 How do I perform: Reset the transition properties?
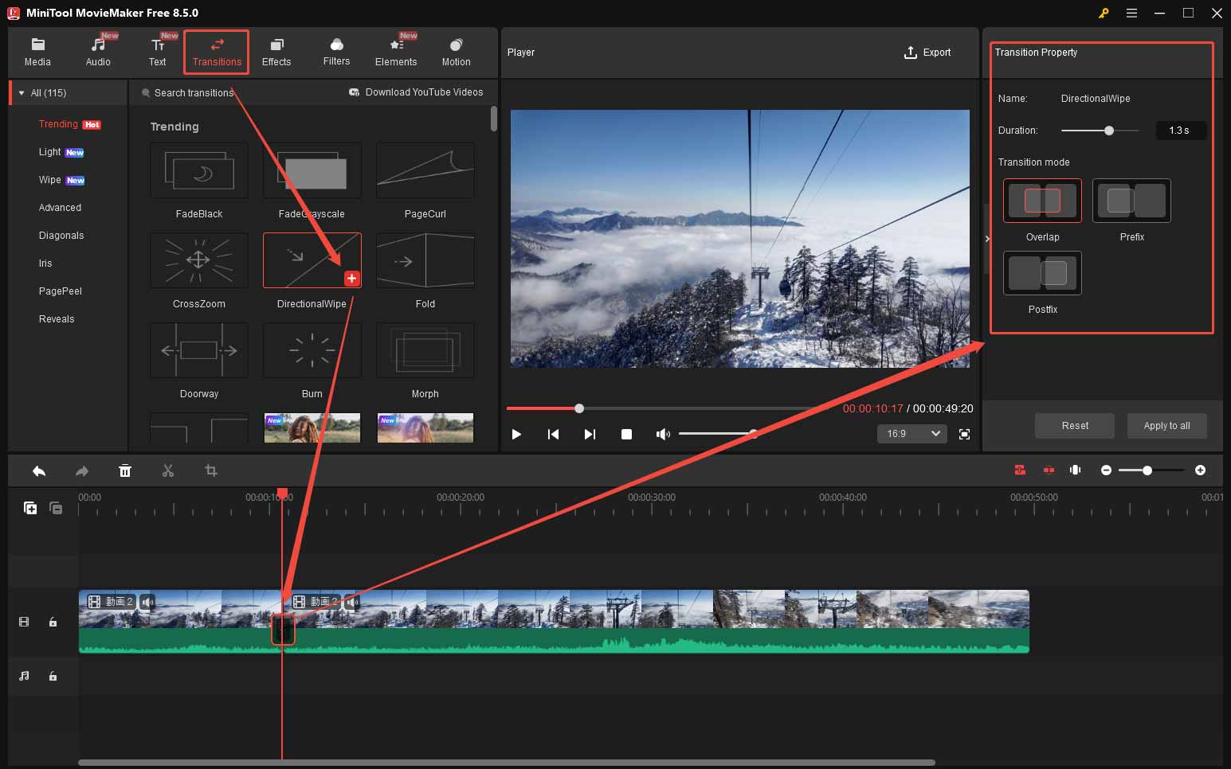point(1074,425)
